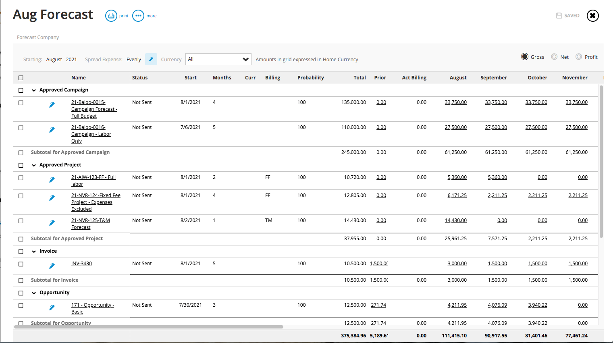Open 171 - Opportunity - Basic link

tap(93, 308)
